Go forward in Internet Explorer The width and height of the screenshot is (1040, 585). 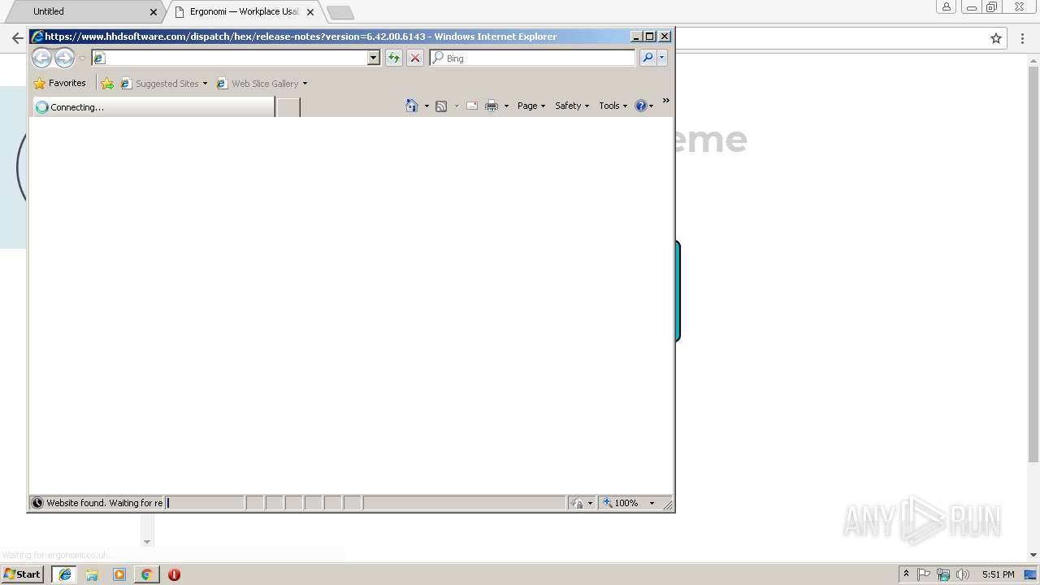click(x=64, y=58)
